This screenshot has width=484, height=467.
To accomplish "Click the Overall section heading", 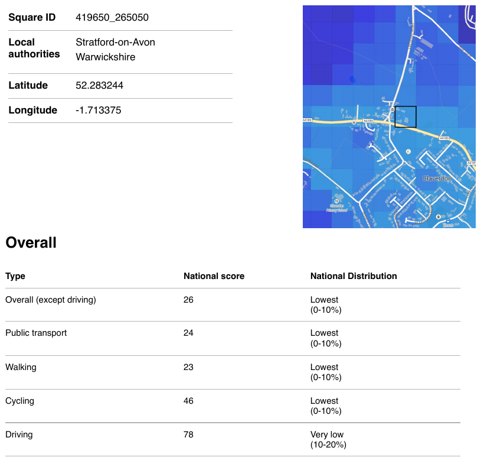I will (31, 242).
